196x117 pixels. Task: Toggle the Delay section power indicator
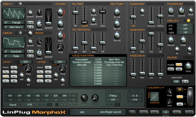[188, 20]
